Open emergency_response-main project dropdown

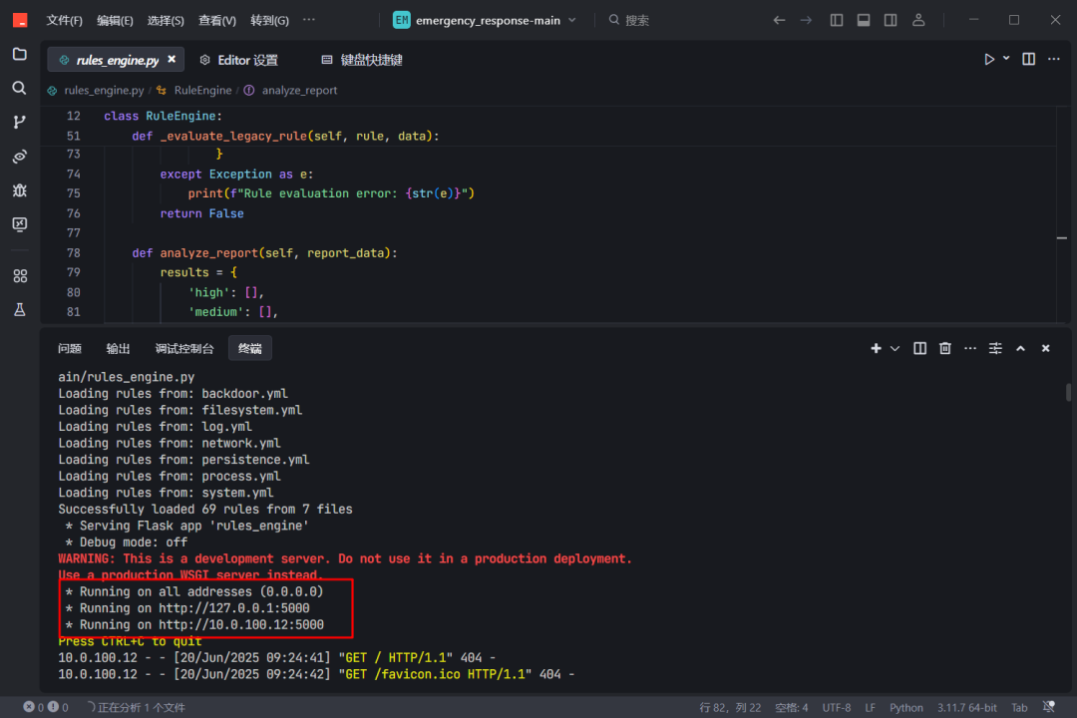click(x=485, y=21)
